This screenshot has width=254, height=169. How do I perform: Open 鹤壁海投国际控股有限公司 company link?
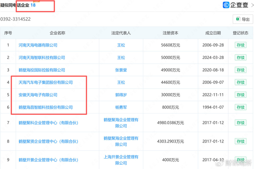(42, 70)
